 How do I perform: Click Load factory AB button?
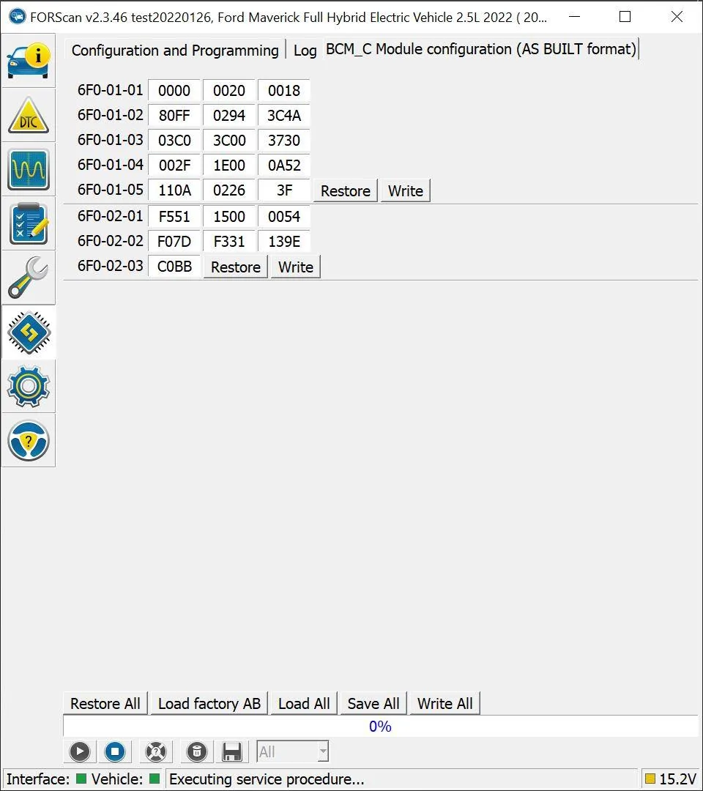click(209, 703)
